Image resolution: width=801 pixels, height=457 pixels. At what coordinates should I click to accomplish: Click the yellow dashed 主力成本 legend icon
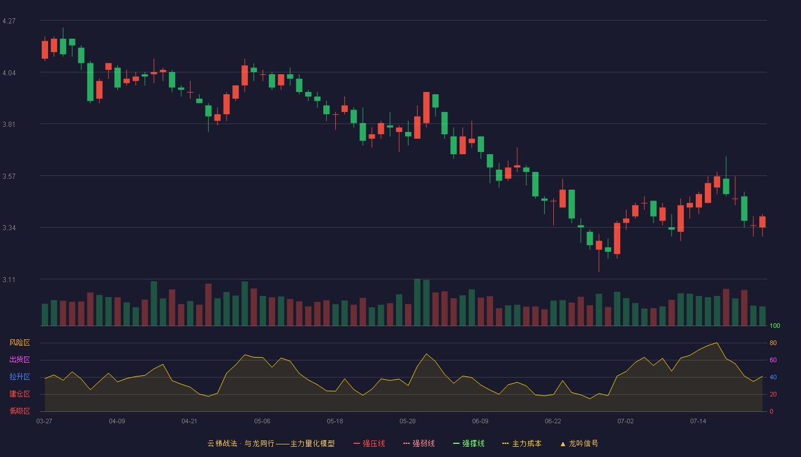506,443
